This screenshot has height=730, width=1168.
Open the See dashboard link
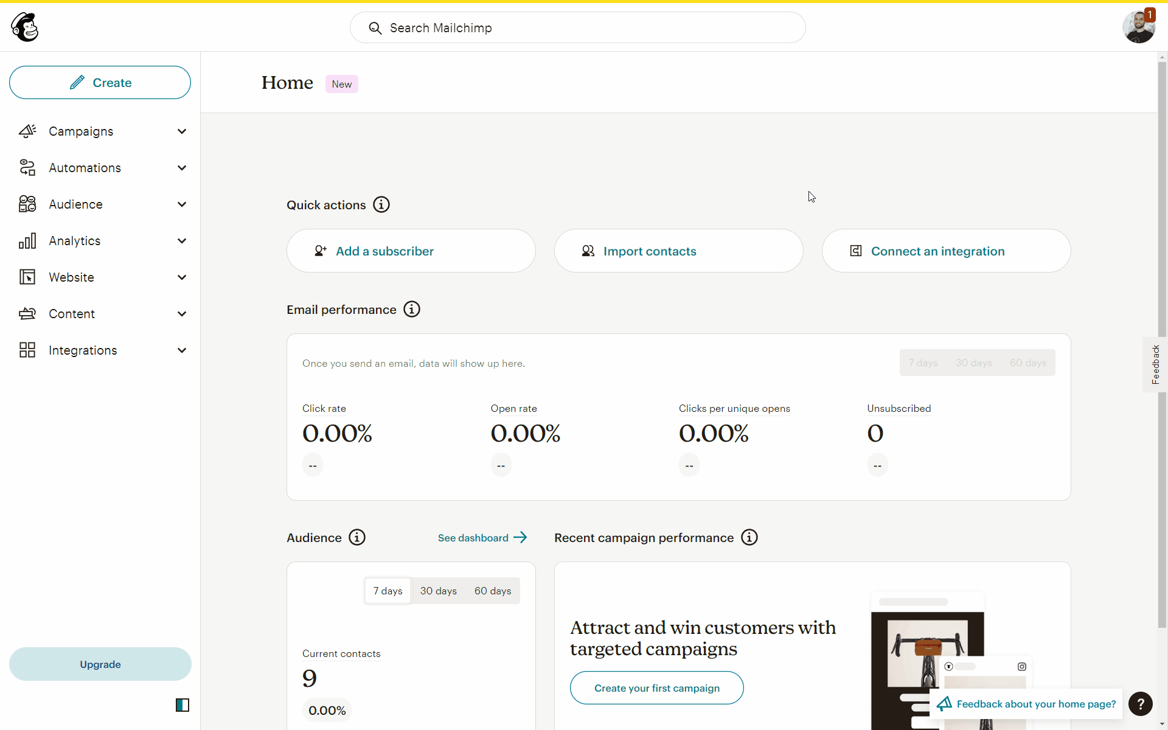[482, 538]
